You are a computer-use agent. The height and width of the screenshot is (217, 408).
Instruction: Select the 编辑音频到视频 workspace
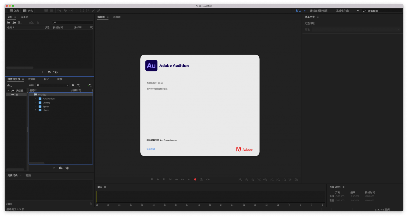click(x=318, y=10)
